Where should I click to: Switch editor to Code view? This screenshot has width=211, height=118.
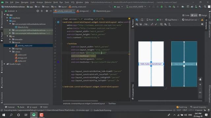(x=186, y=15)
